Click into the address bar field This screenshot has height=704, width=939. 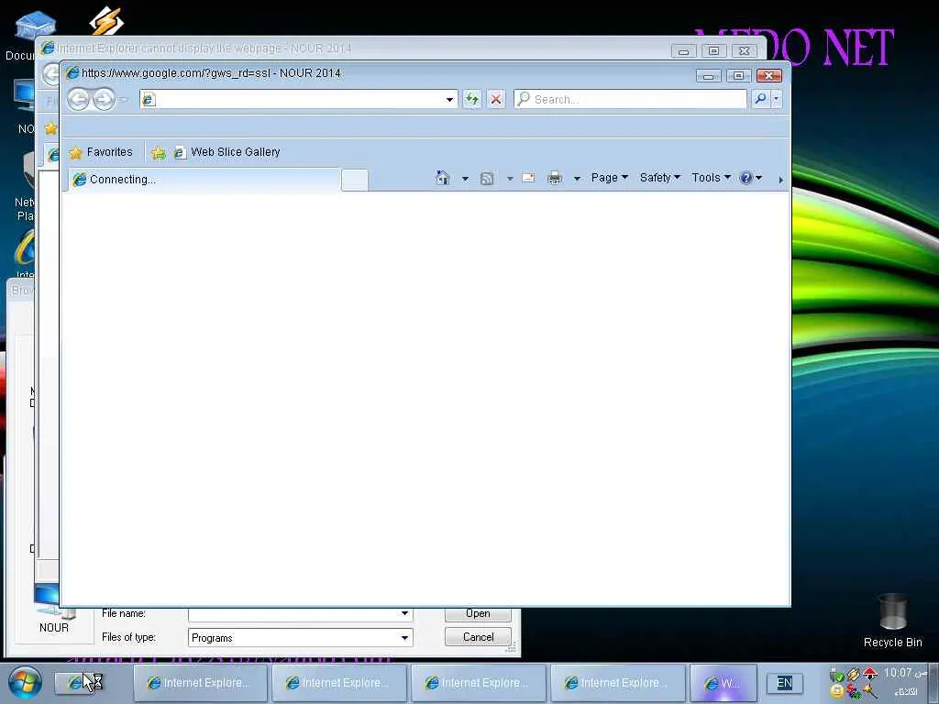[300, 99]
